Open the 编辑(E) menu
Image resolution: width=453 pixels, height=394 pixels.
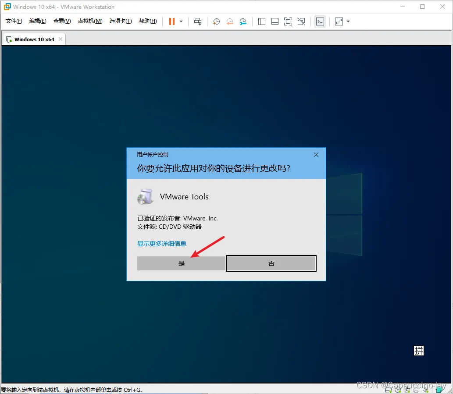[38, 21]
